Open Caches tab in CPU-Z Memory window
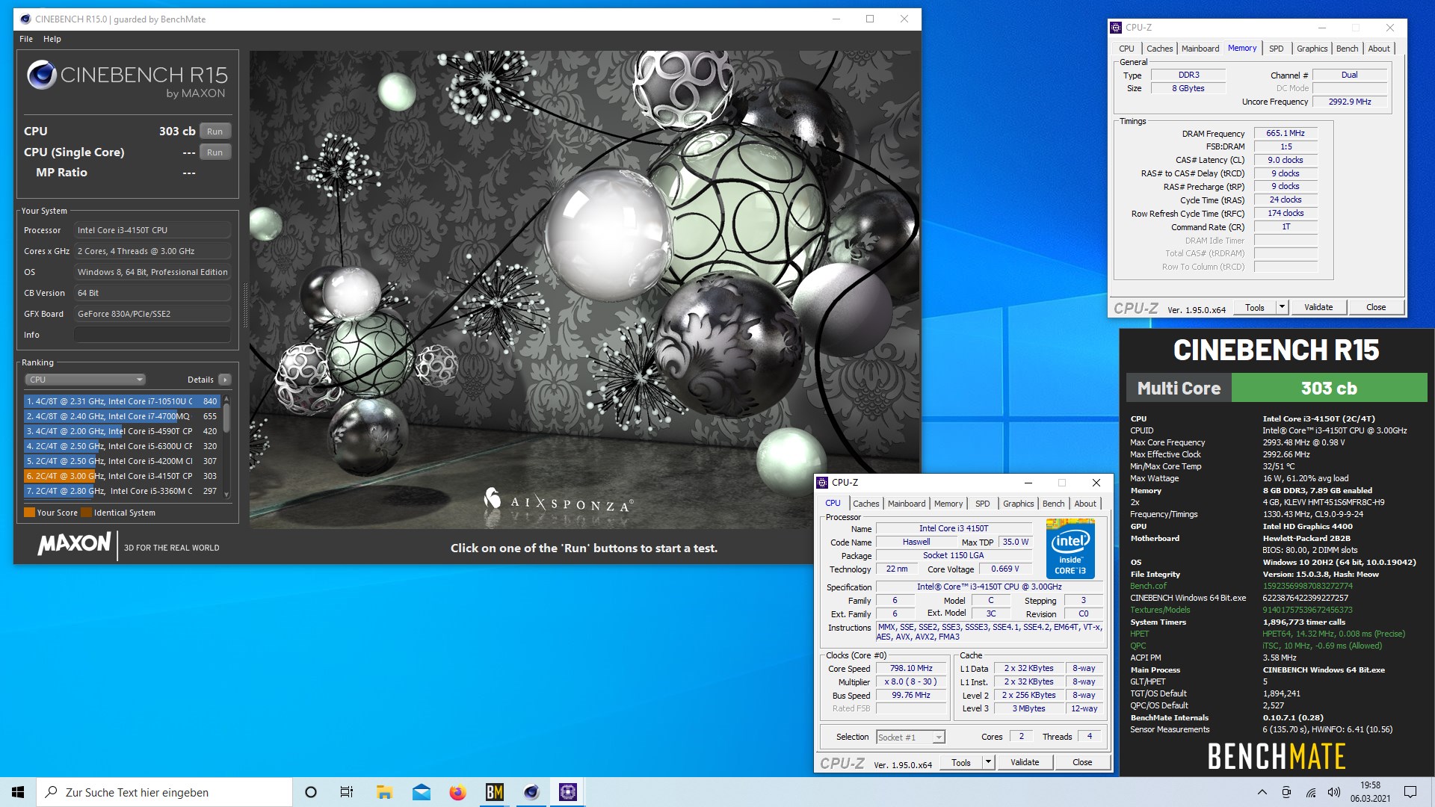The width and height of the screenshot is (1435, 807). click(x=1159, y=49)
